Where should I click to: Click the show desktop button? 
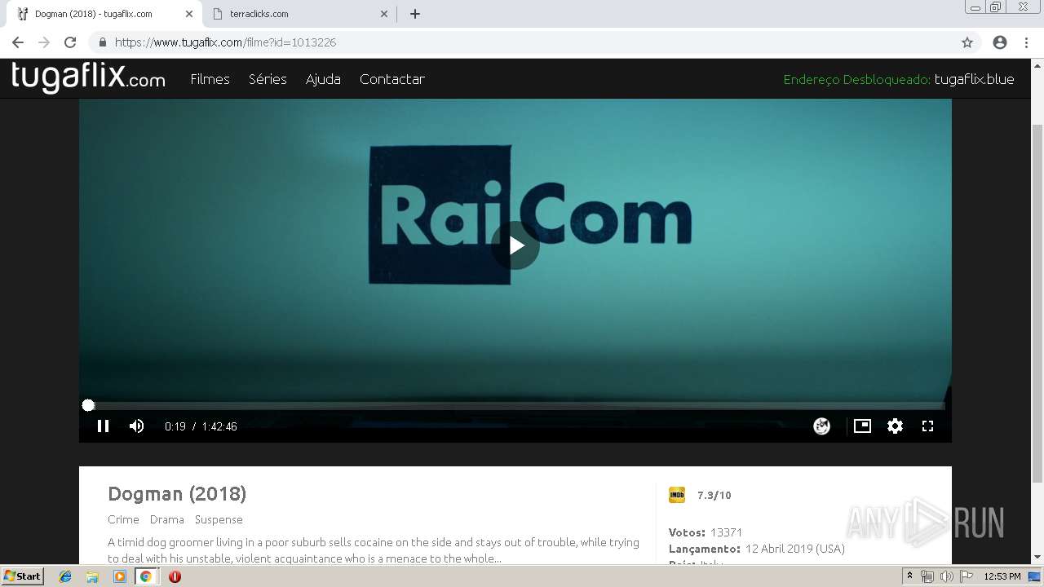click(x=1035, y=576)
